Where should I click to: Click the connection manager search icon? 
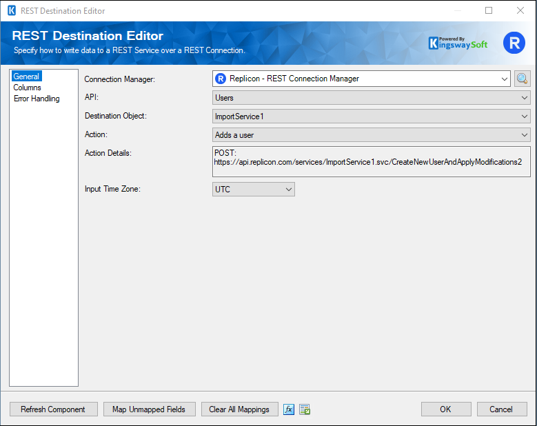coord(522,79)
